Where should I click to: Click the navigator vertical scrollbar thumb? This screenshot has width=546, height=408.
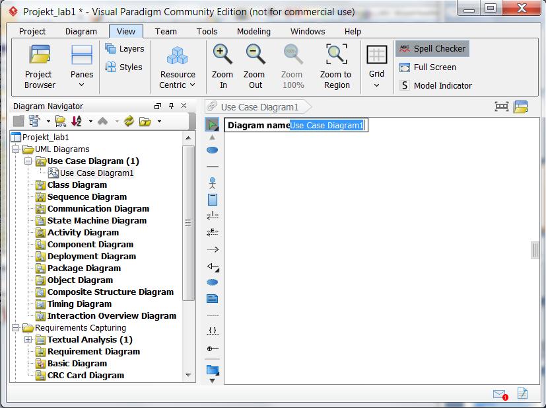[188, 222]
